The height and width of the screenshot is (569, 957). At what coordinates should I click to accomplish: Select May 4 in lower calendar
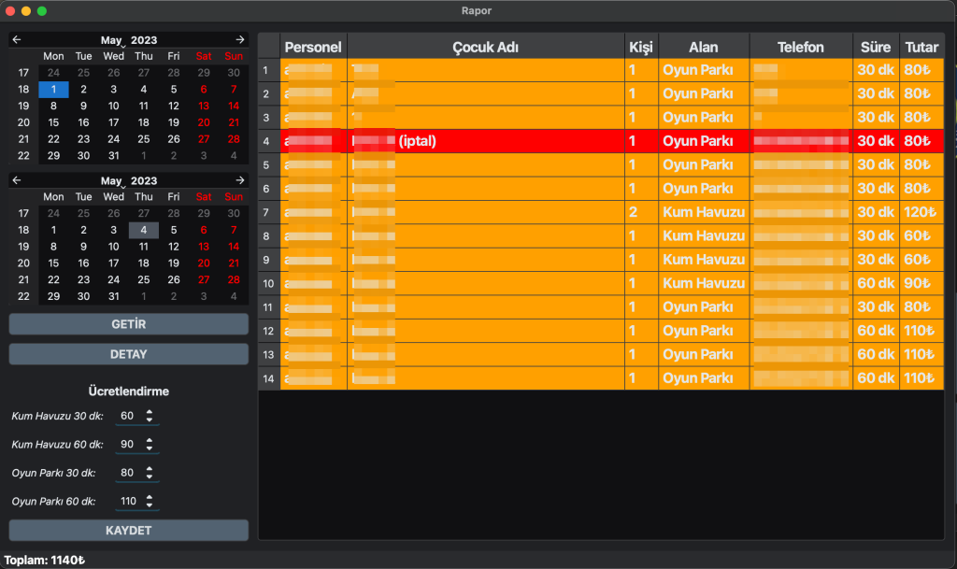click(x=143, y=230)
